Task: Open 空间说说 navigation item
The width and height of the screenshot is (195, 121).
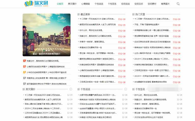Action: [x=125, y=4]
